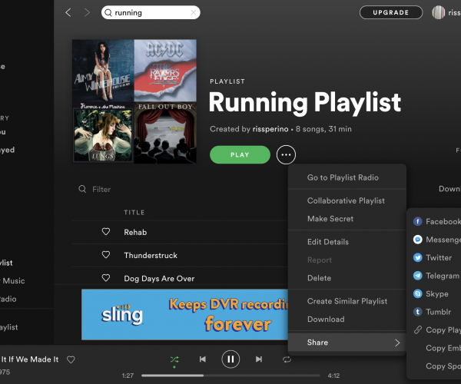The image size is (461, 384).
Task: Like the song Thunderstruck
Action: [106, 255]
